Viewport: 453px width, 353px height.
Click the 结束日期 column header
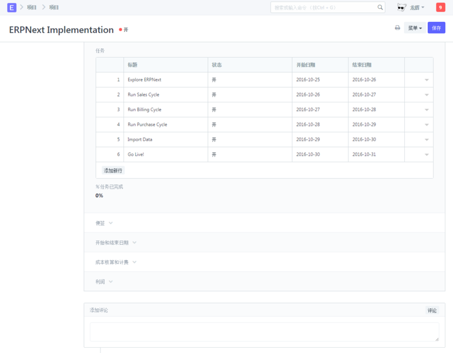(376, 65)
